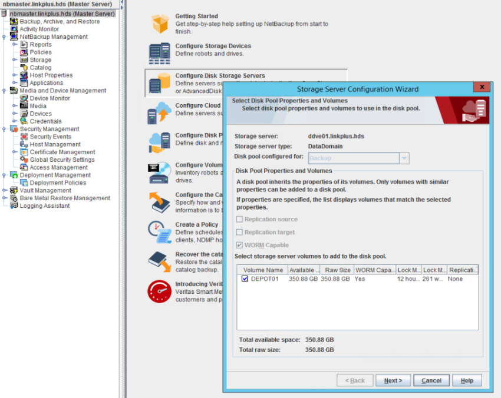Toggle the WORM Capable checkbox

tap(239, 245)
